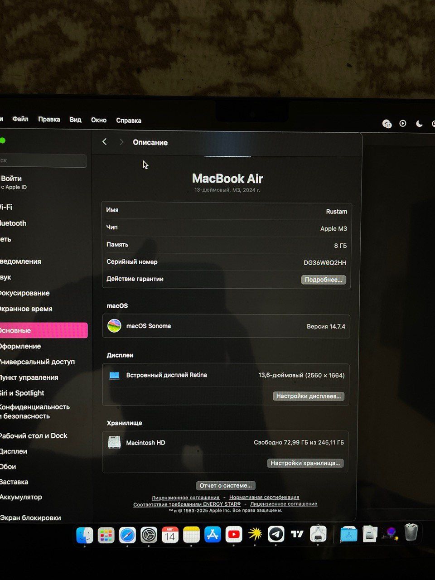Click the computer name value Rustam

pyautogui.click(x=337, y=212)
